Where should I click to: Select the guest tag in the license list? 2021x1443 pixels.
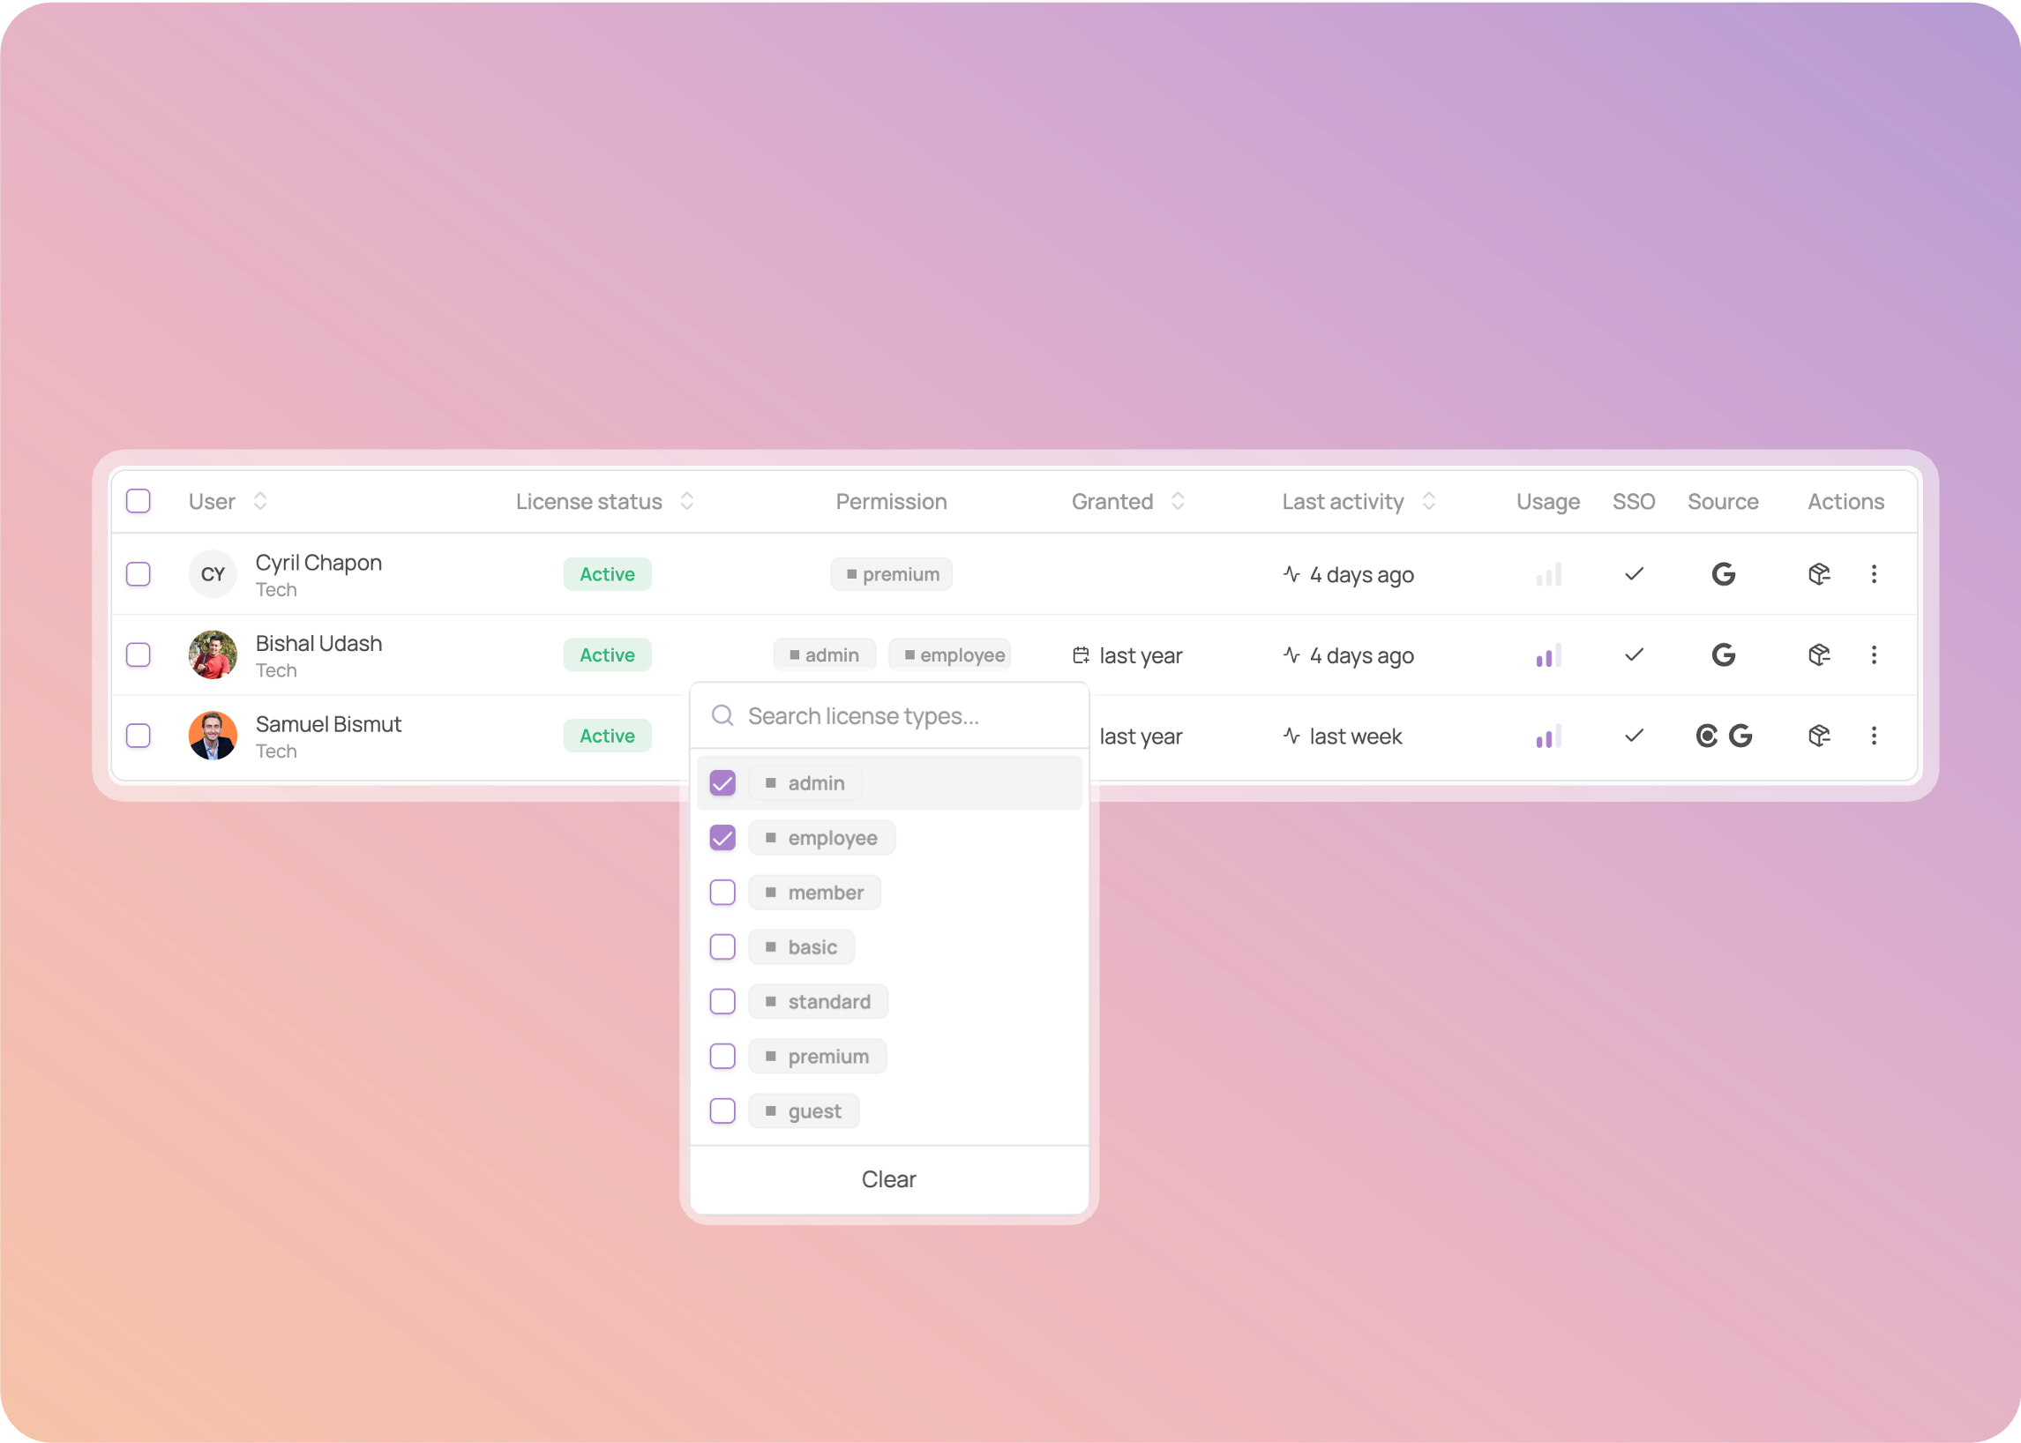tap(805, 1110)
